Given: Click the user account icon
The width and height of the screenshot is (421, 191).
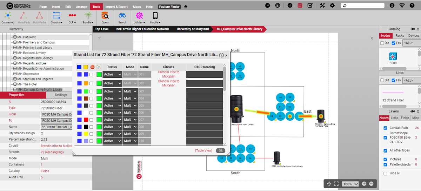Looking at the screenshot, I should (392, 6).
